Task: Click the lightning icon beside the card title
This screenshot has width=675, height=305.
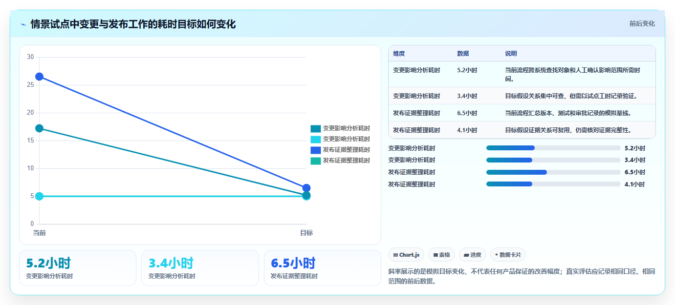Action: pos(23,24)
